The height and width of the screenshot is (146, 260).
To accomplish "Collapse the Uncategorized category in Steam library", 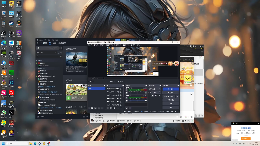I will [36, 68].
